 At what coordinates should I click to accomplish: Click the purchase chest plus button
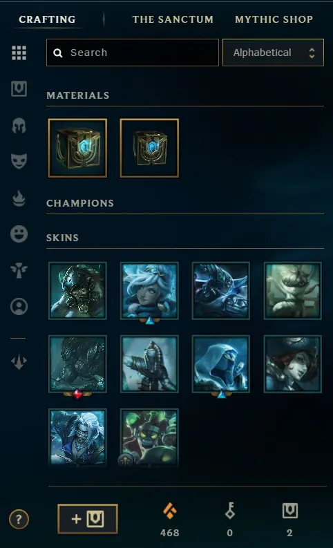tap(88, 519)
